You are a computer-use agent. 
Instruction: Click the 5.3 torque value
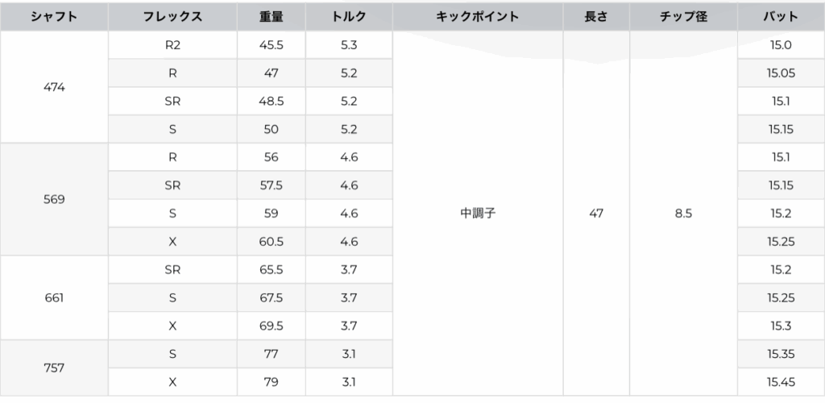(x=349, y=45)
